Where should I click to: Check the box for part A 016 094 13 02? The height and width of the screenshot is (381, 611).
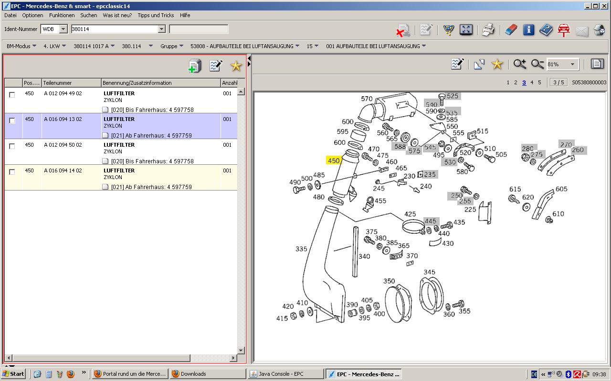[12, 120]
